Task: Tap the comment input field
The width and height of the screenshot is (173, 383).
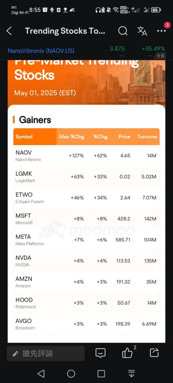Action: (46, 353)
